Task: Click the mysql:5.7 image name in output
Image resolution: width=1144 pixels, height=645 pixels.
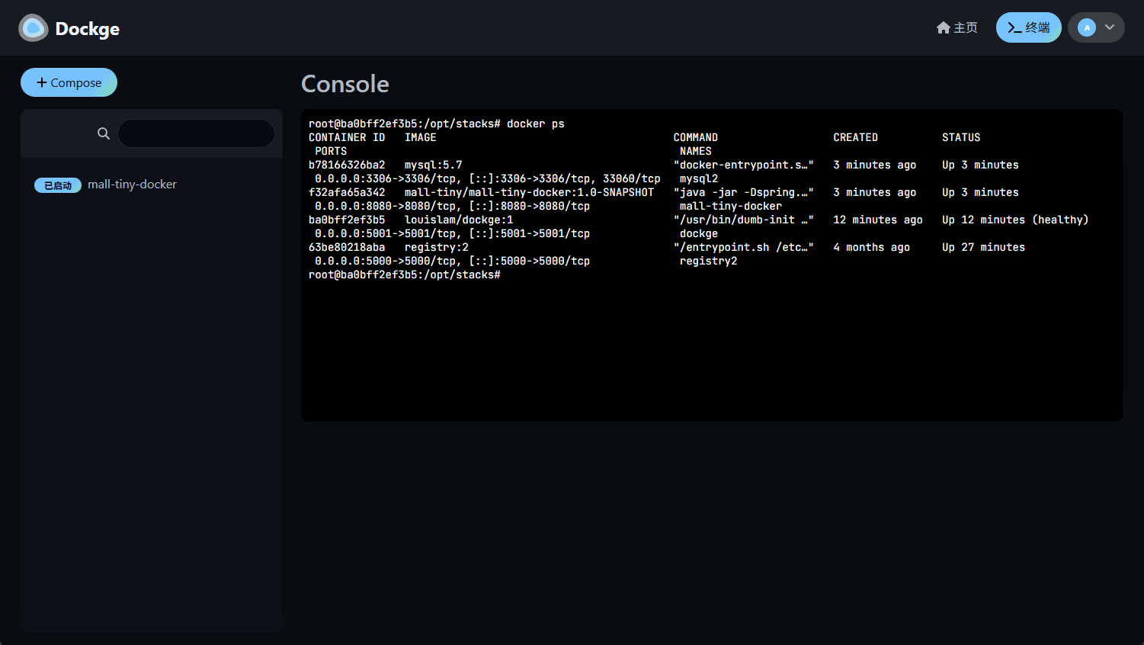Action: pos(433,165)
